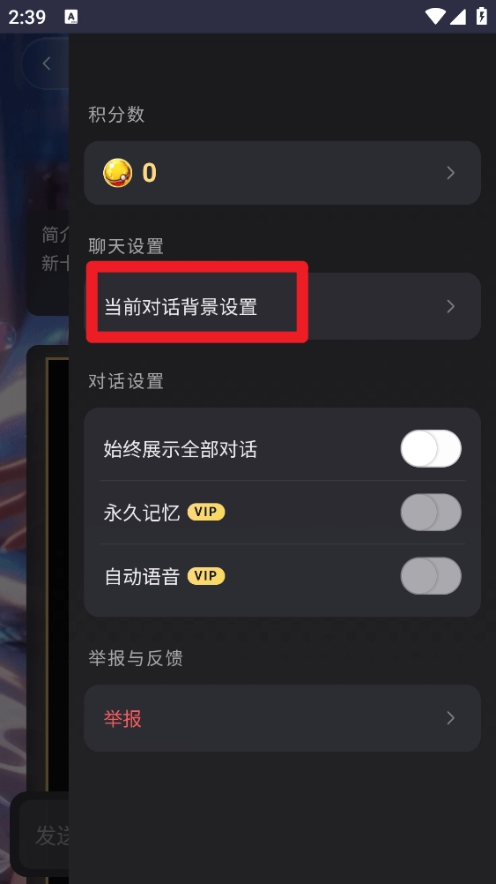Tap the VIP badge beside 永久记忆
Screen dimensions: 496x884
[206, 512]
